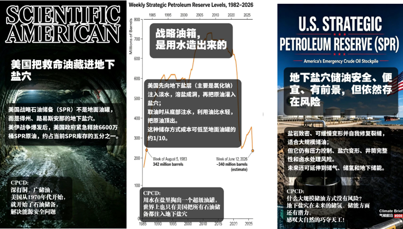Click chart title "Weekly Strategic Petroleum Reserve Levels, 1982–2026"

point(191,5)
